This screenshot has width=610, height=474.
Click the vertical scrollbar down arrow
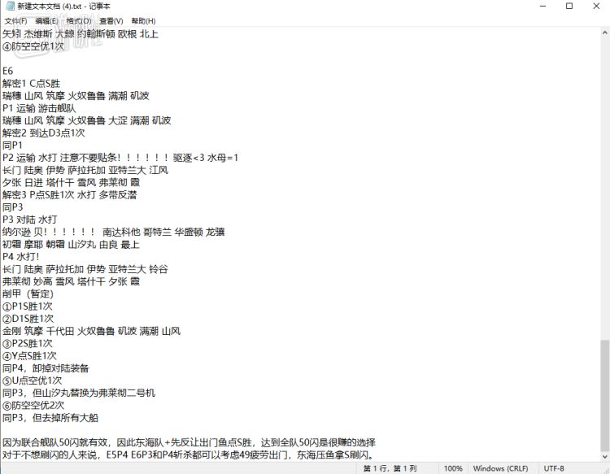[605, 456]
